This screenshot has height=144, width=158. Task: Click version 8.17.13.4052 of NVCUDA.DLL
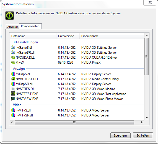[x=67, y=58]
